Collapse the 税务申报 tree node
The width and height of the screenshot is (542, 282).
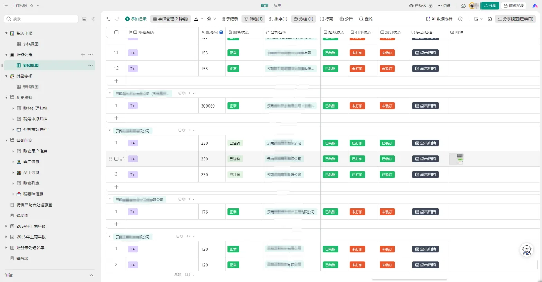coord(7,33)
